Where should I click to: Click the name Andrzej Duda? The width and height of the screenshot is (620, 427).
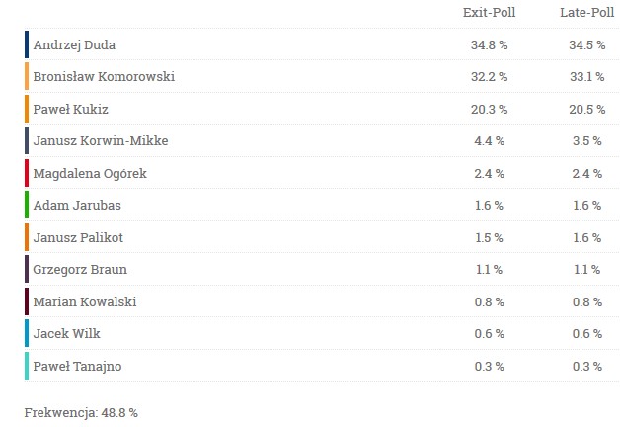tap(74, 44)
